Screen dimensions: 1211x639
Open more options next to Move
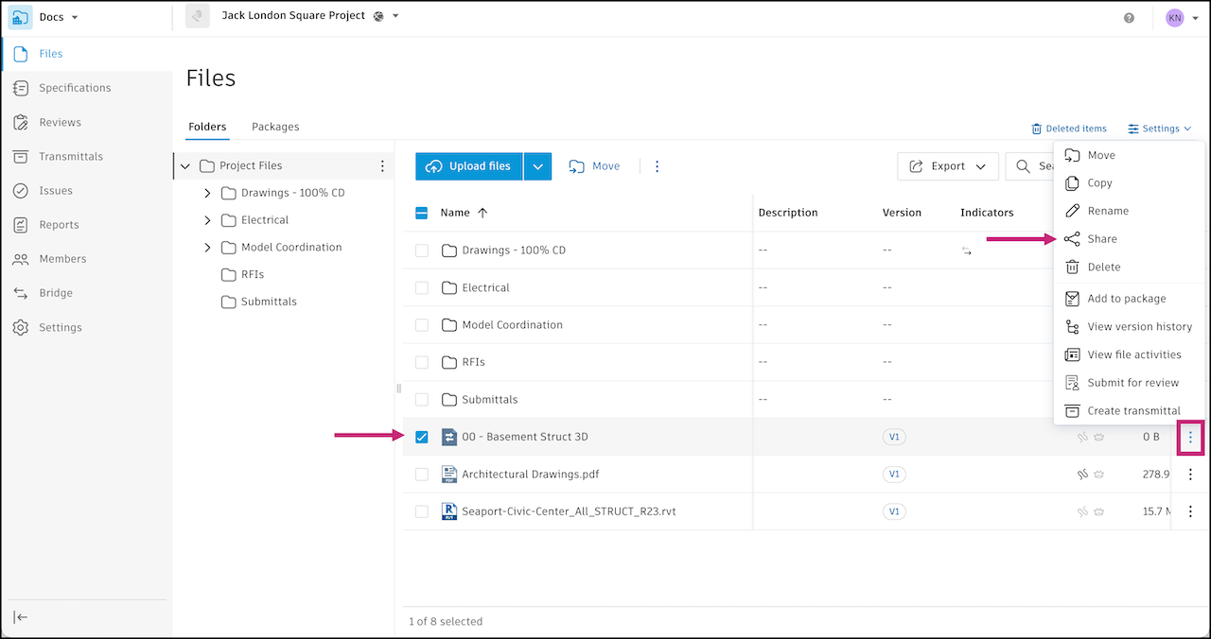click(657, 166)
